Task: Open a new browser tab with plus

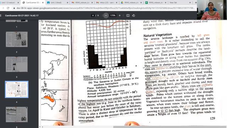Action: coord(195,2)
